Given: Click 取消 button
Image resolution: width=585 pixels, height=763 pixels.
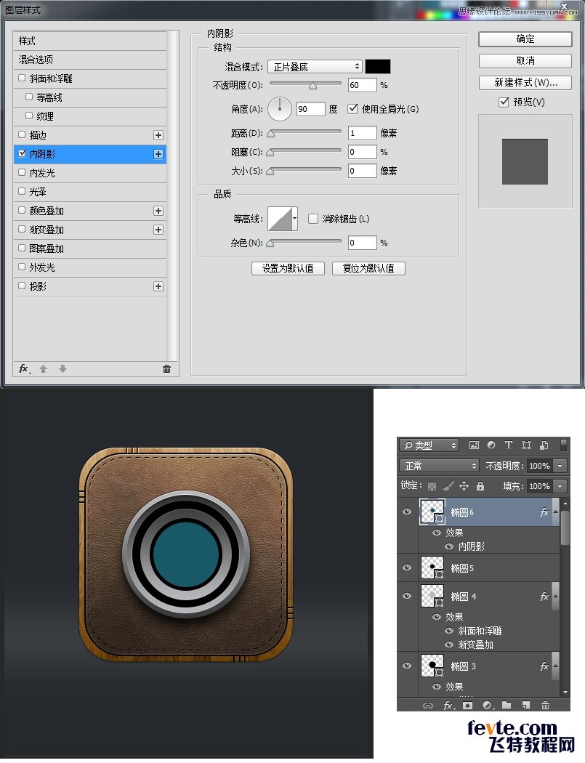Looking at the screenshot, I should point(525,61).
